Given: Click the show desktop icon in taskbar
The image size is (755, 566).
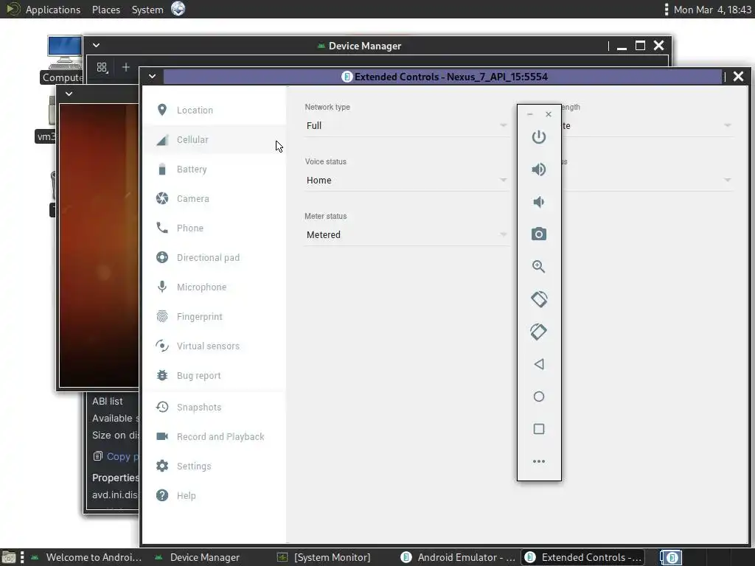Looking at the screenshot, I should [x=9, y=558].
